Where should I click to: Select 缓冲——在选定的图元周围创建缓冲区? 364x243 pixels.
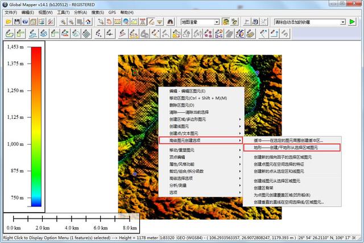(x=292, y=141)
